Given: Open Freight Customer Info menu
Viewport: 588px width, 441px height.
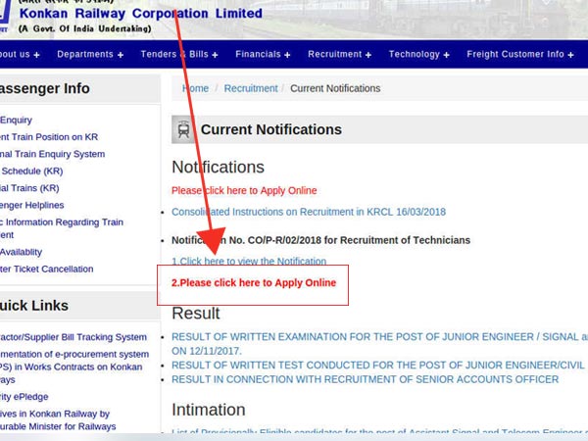Looking at the screenshot, I should pos(520,54).
